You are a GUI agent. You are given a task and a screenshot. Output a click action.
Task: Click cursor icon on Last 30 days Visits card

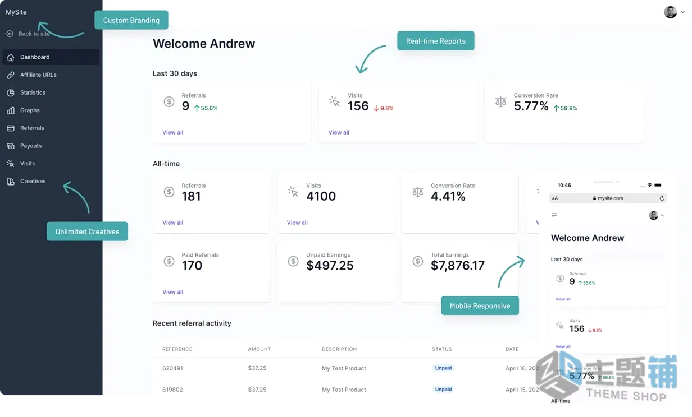click(335, 101)
